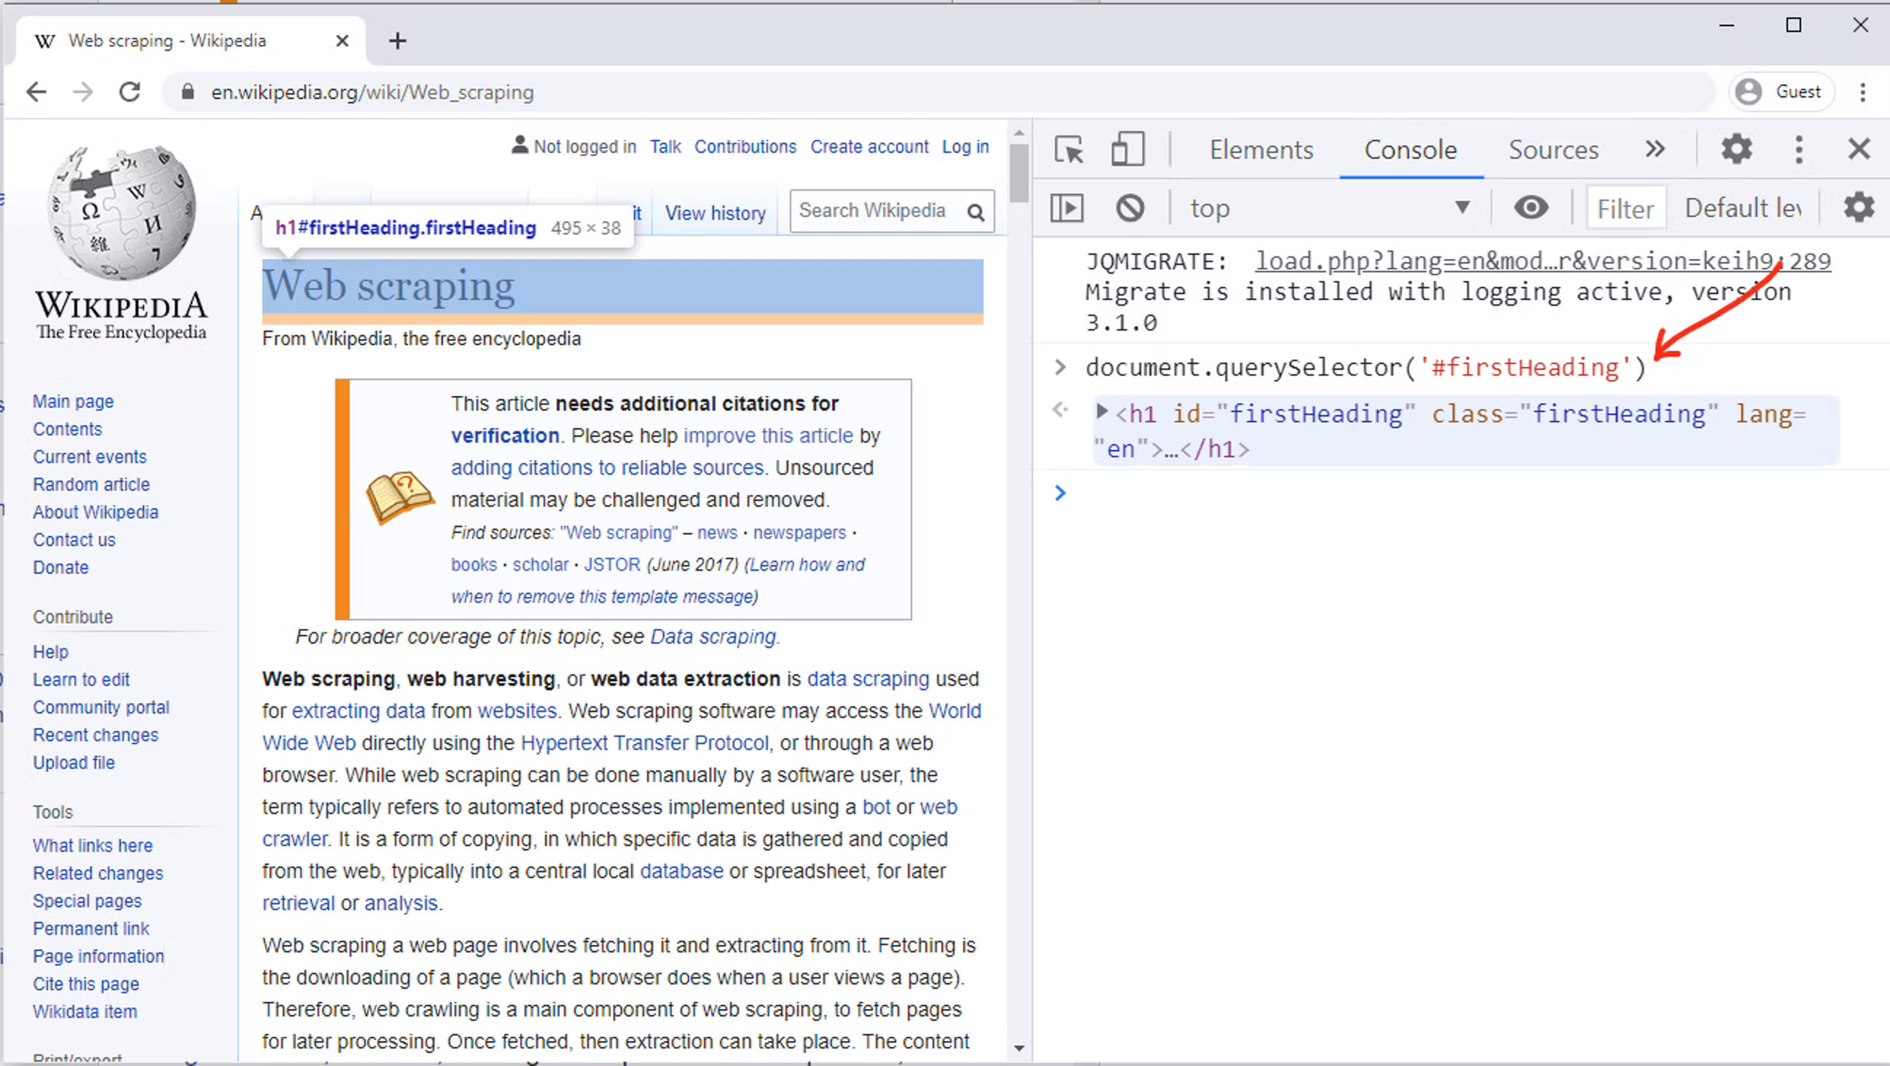Click the three-dot menu icon in DevTools
Screen dimensions: 1890x1066
click(x=1797, y=148)
